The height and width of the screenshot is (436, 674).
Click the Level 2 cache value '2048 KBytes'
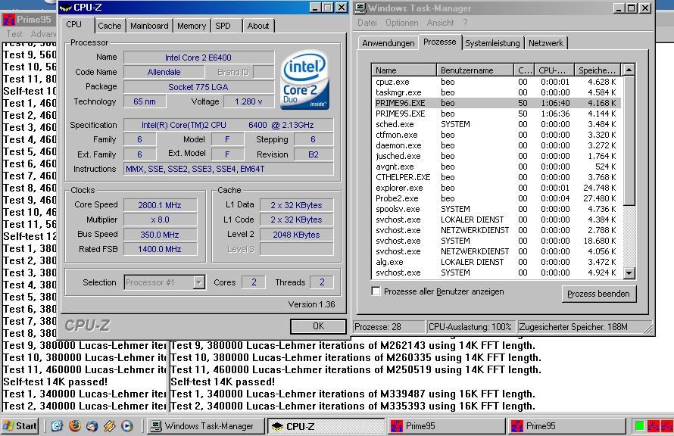pos(296,235)
